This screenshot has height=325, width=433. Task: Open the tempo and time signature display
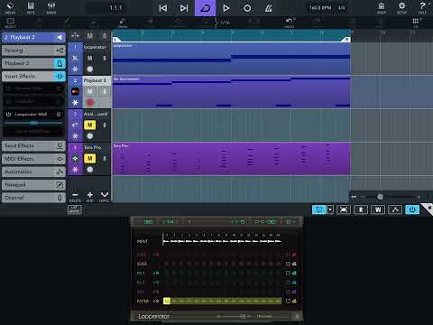327,8
